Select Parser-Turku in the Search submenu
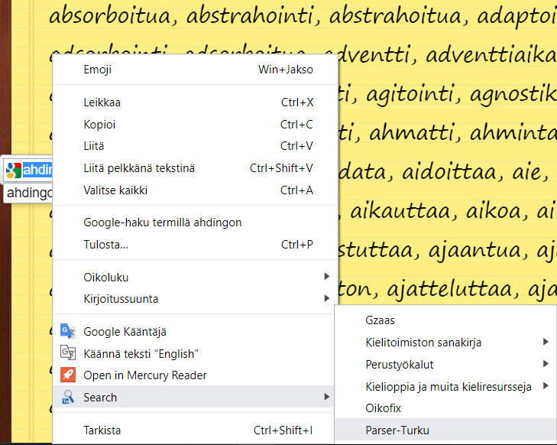Image resolution: width=557 pixels, height=445 pixels. coord(397,430)
